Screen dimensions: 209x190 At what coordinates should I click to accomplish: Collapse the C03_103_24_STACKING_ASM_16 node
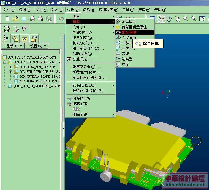point(5,62)
